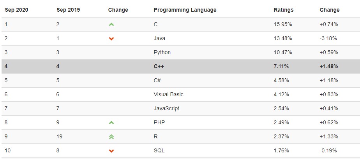The height and width of the screenshot is (159, 360).
Task: Click the green up arrow in PHP row
Action: [x=111, y=123]
